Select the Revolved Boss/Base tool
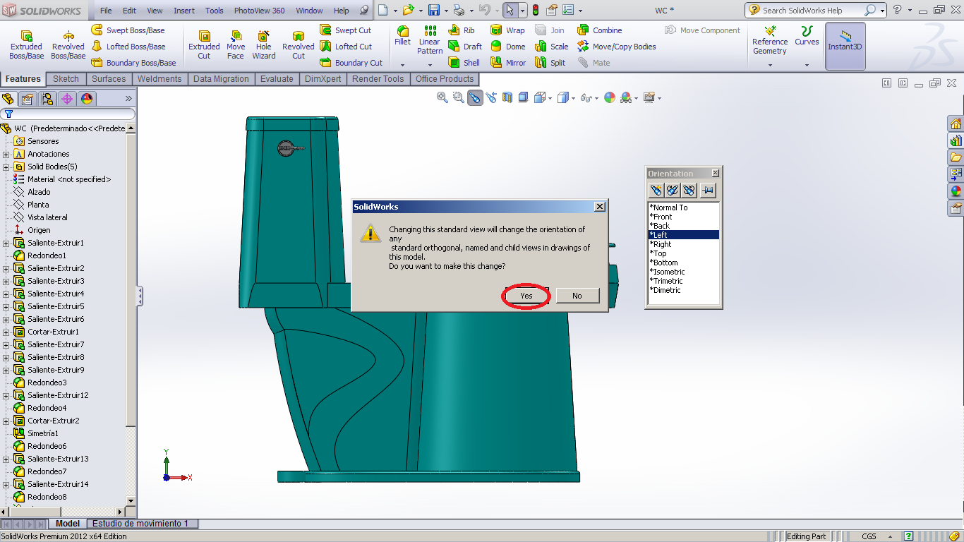964x542 pixels. coord(68,45)
